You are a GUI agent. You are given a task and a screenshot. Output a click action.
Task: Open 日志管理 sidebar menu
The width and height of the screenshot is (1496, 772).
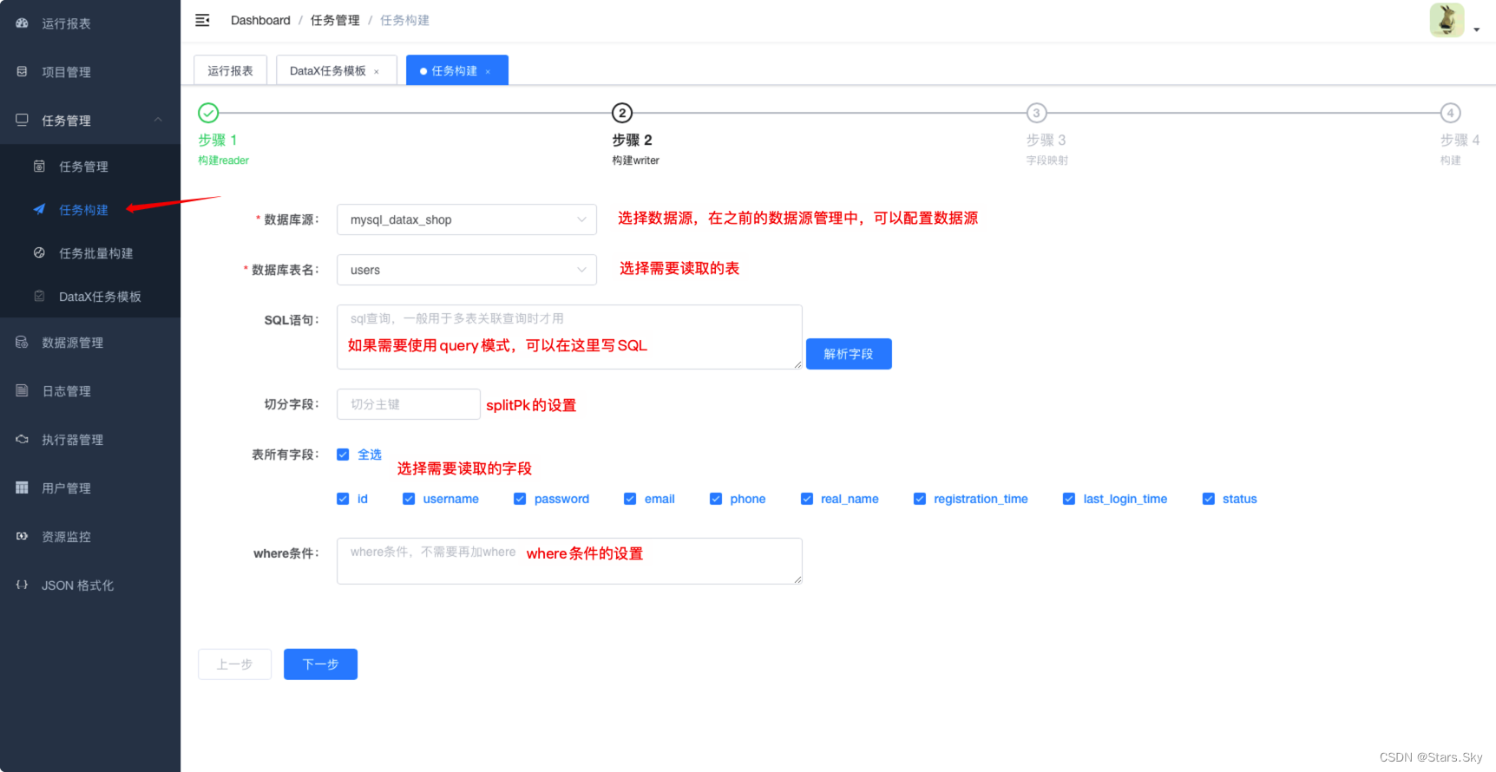click(x=90, y=391)
